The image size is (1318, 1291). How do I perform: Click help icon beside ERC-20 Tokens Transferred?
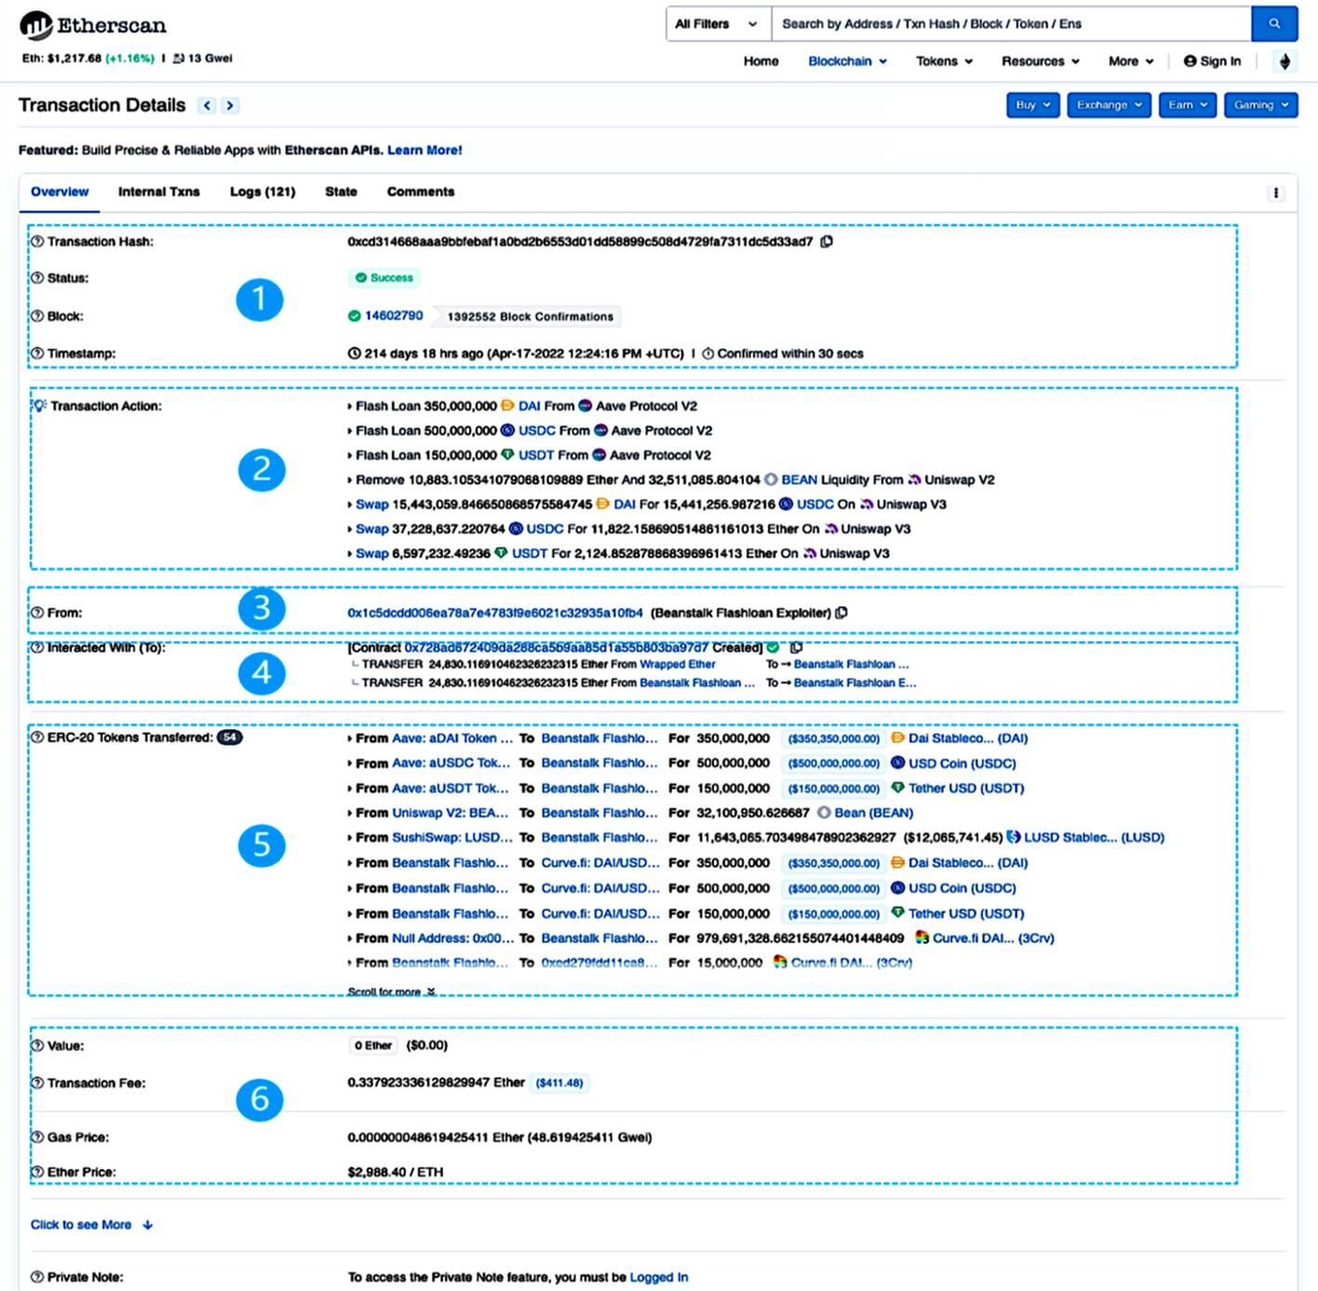point(37,737)
